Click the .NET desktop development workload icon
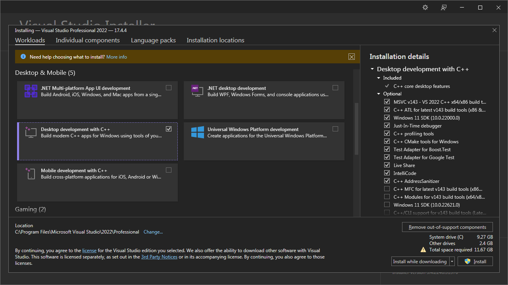The height and width of the screenshot is (285, 508). 197,91
